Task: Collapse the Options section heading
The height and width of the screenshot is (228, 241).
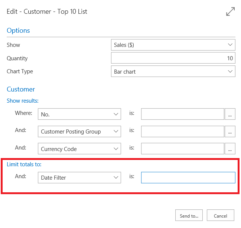Action: coord(18,30)
